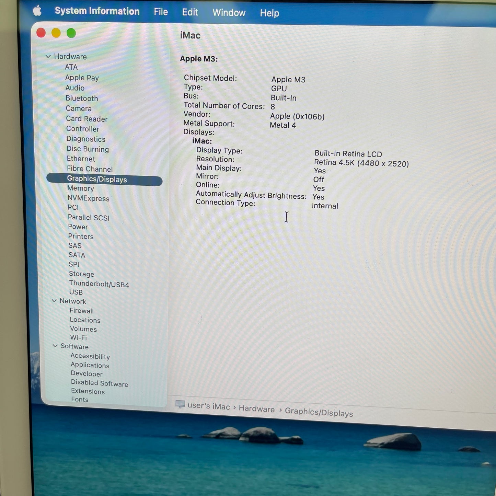The height and width of the screenshot is (496, 496).
Task: Collapse the Hardware section chevron
Action: coord(48,56)
